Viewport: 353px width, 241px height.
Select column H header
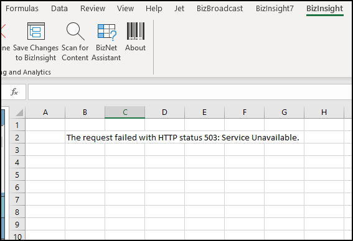pos(324,112)
